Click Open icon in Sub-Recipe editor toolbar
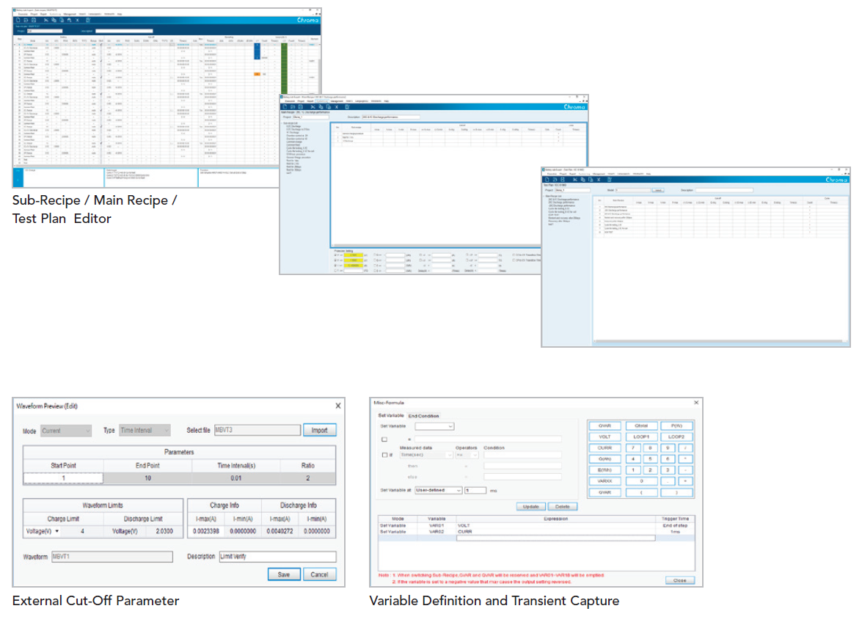Screen dimensions: 862x625 click(x=25, y=20)
